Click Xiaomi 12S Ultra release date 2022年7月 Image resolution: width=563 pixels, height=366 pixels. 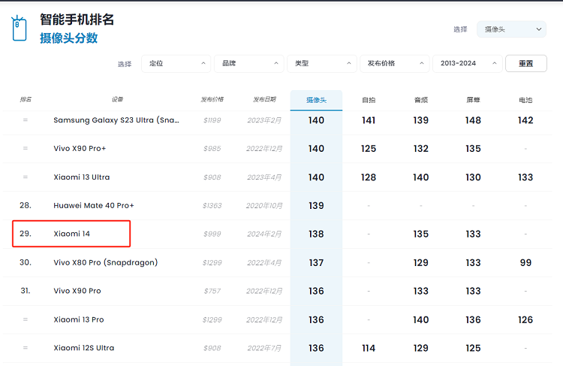pos(264,349)
